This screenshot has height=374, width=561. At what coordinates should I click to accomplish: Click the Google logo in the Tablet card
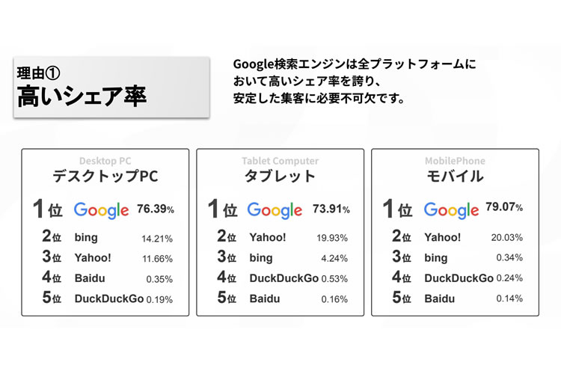pos(275,210)
